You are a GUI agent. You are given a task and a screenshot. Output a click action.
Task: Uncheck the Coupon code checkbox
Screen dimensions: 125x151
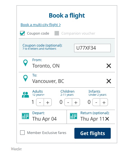tap(22, 33)
